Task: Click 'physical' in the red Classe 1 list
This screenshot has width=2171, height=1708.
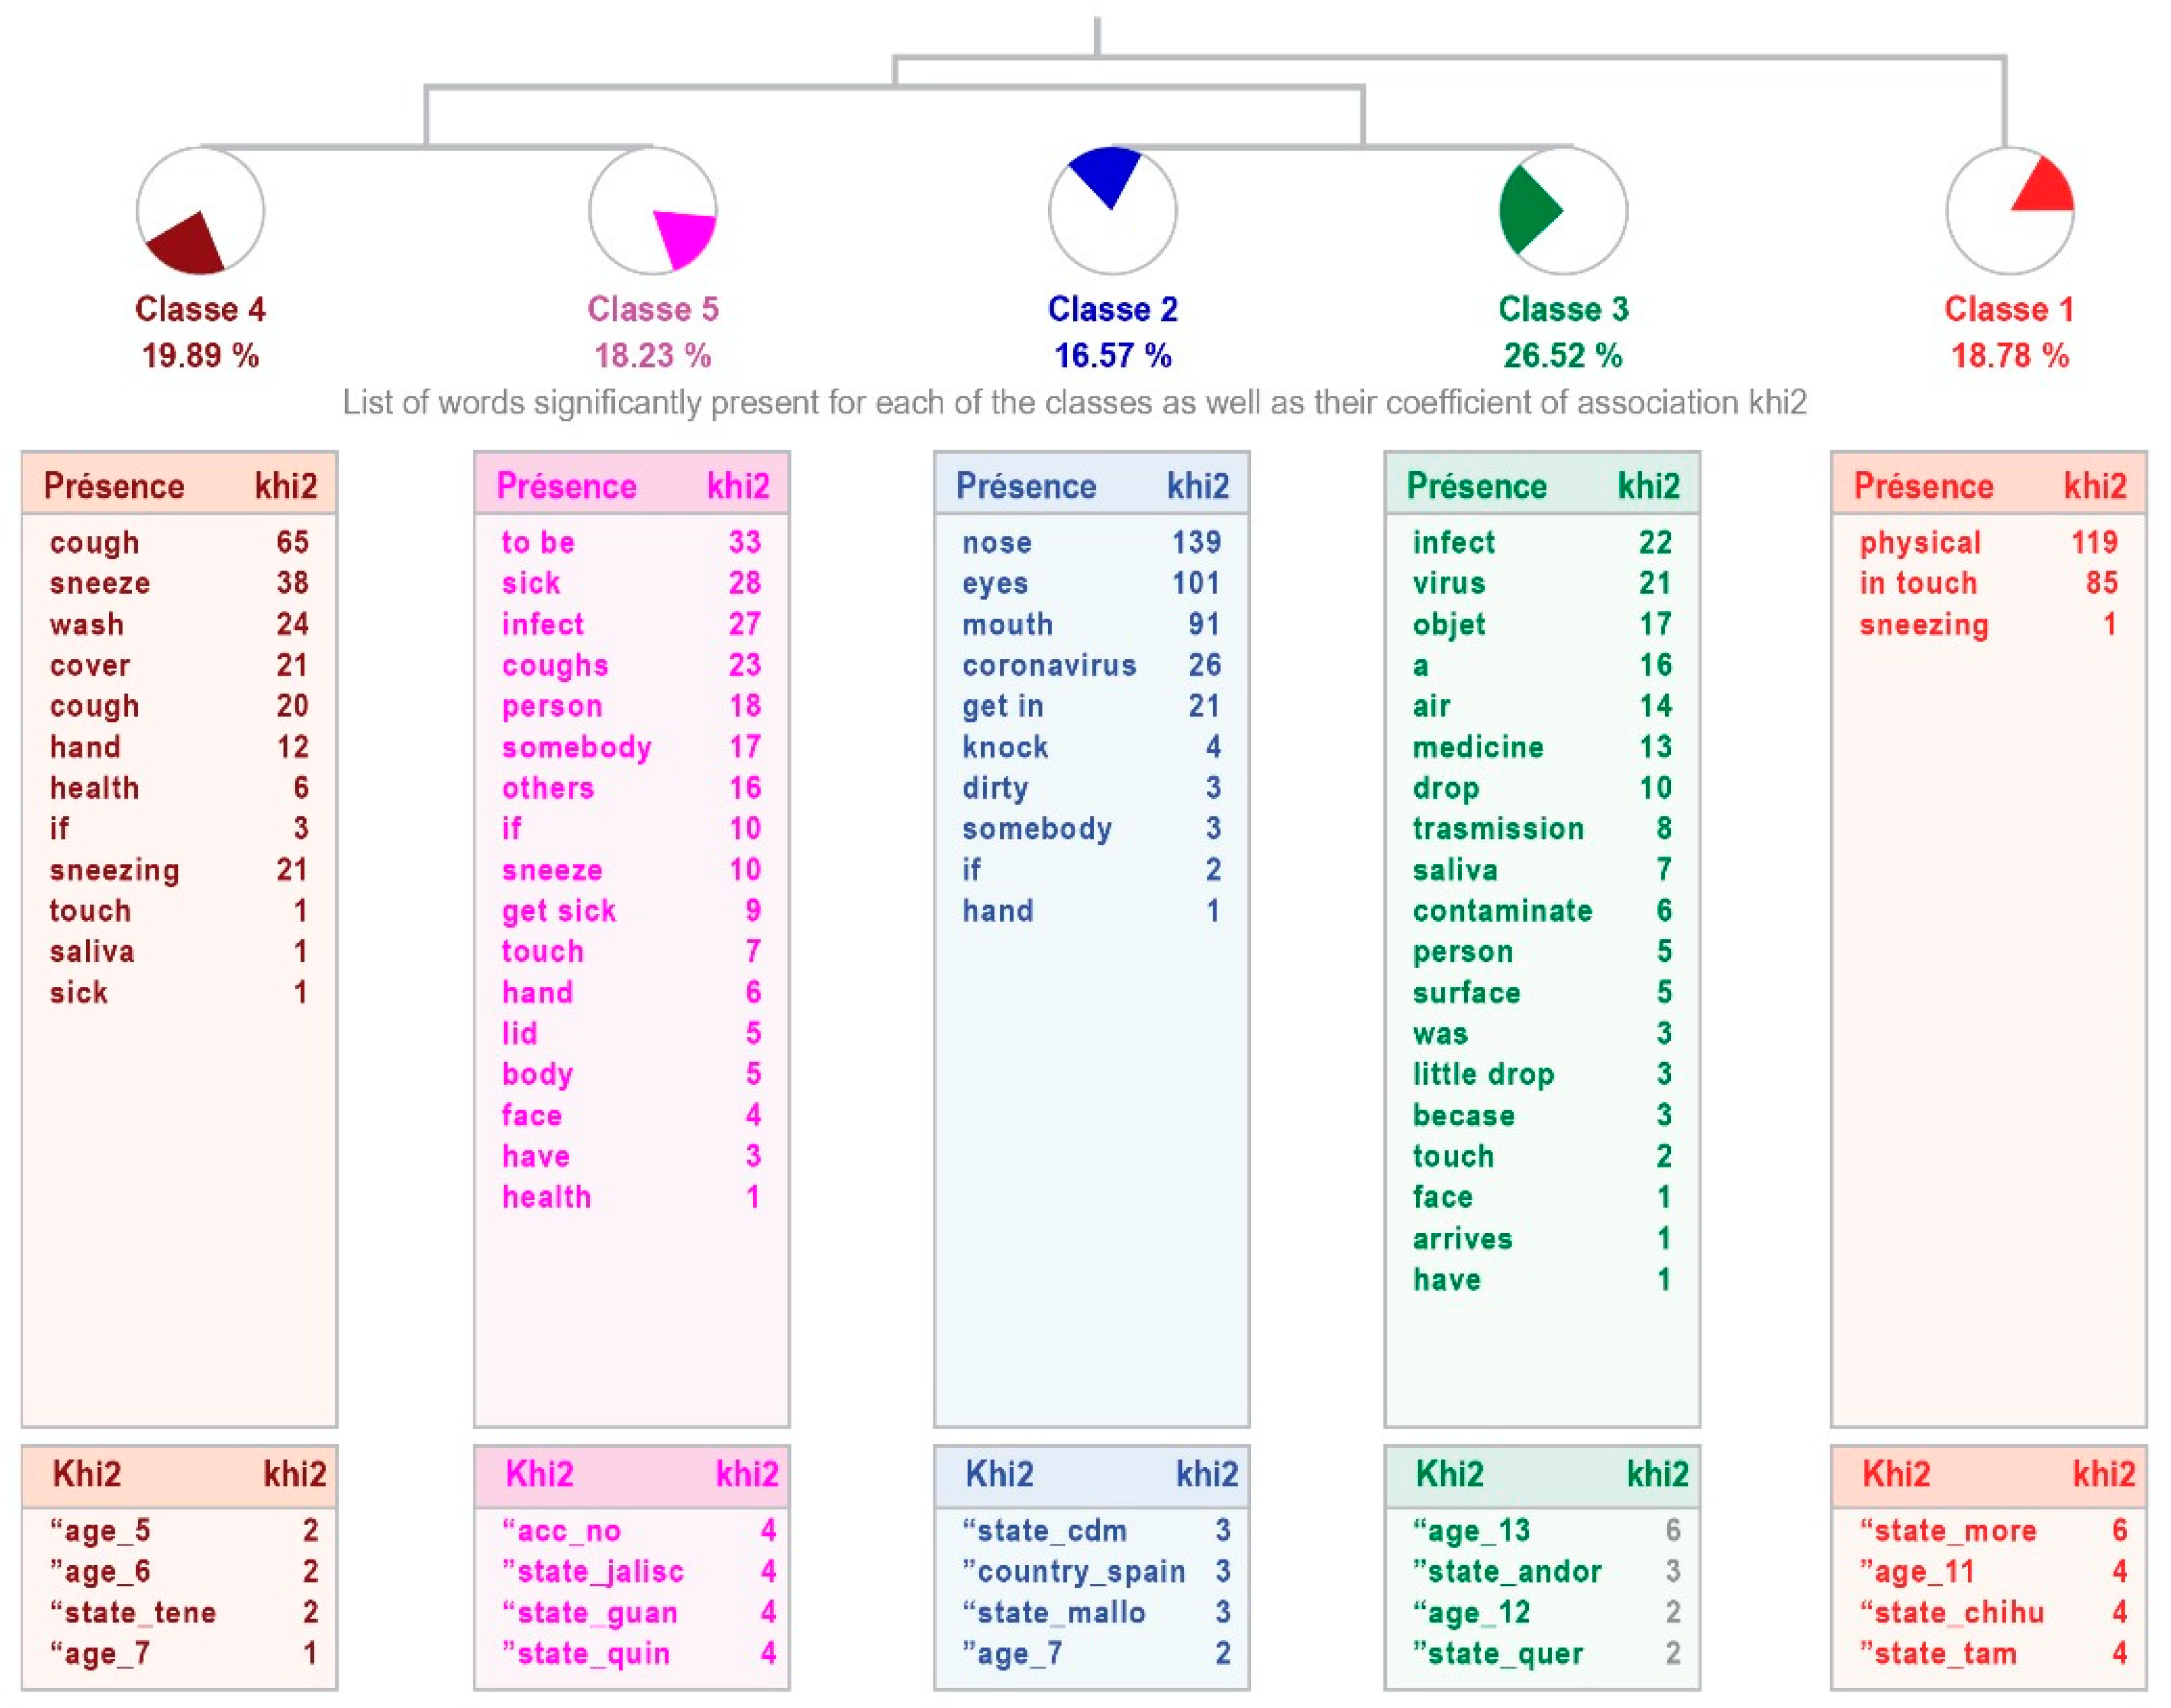Action: click(1919, 543)
